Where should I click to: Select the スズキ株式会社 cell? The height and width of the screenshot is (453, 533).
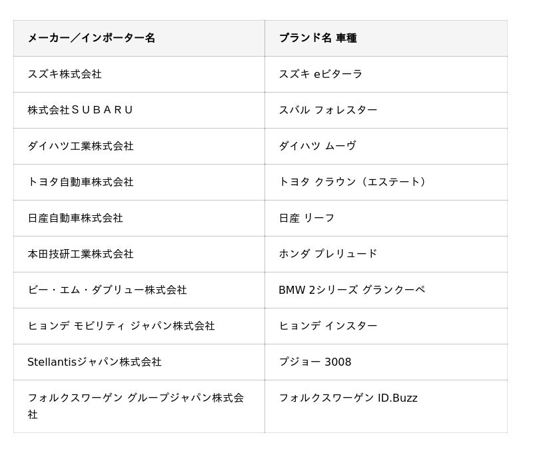[x=65, y=74]
